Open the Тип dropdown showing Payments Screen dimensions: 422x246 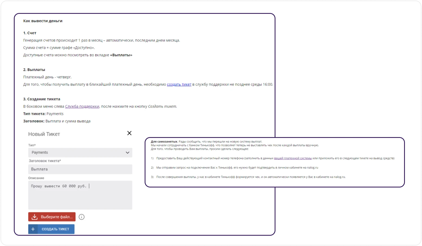[x=80, y=153]
